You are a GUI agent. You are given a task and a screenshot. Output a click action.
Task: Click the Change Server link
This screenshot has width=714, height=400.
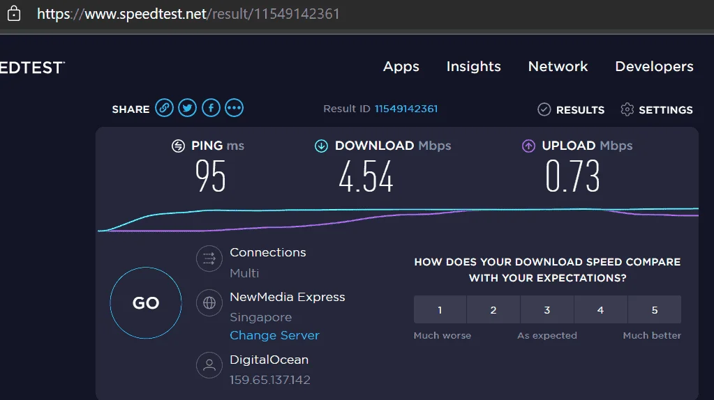274,335
